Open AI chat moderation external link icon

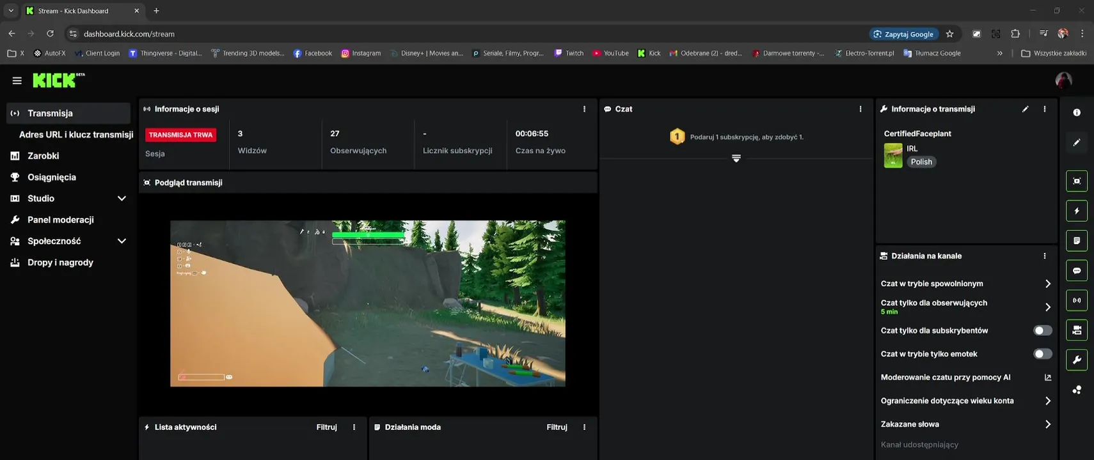[x=1047, y=378]
